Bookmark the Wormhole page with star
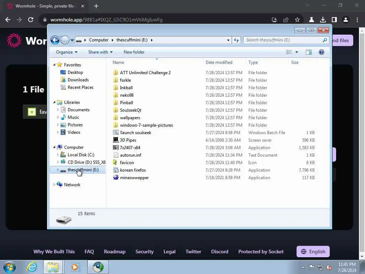365x274 pixels. click(x=297, y=20)
